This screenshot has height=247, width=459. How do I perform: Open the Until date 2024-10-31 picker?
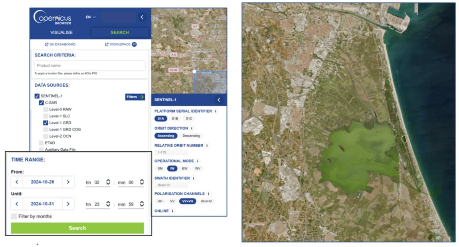coord(42,204)
